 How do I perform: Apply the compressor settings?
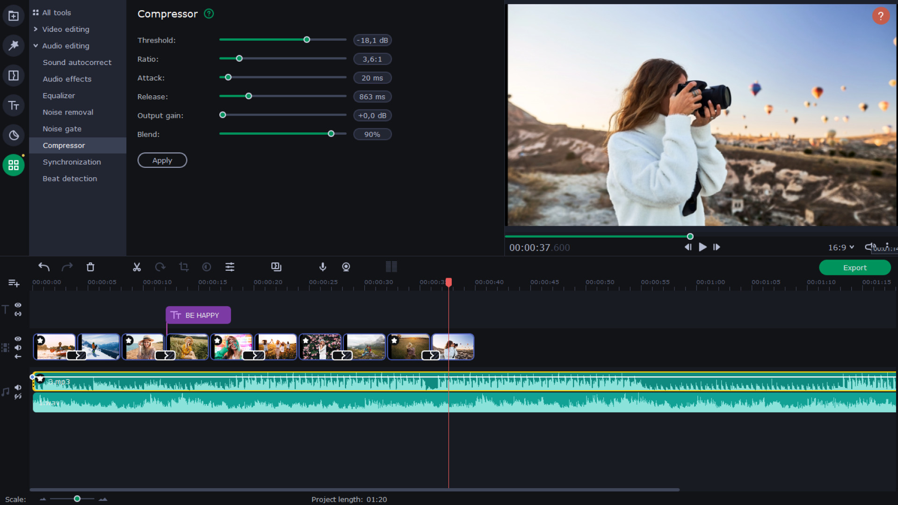coord(162,160)
